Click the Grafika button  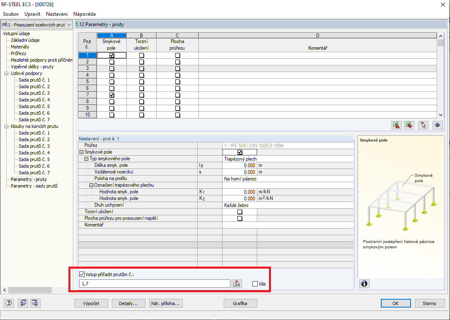(x=240, y=303)
